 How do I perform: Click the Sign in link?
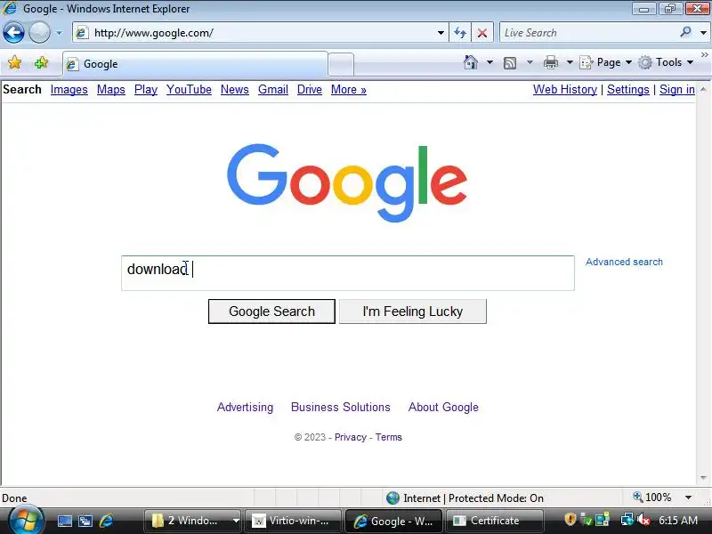(677, 90)
